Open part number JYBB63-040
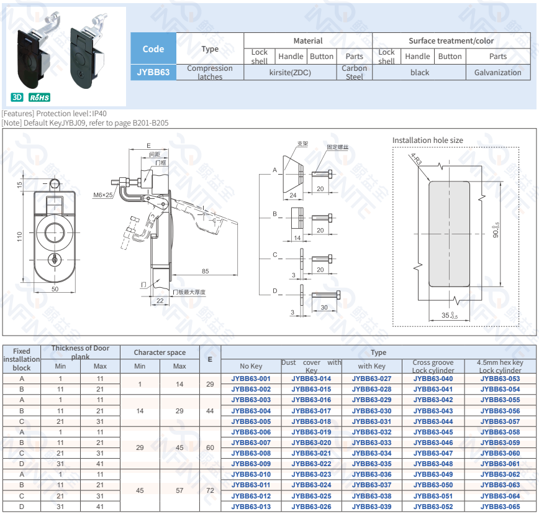The height and width of the screenshot is (514, 539). [x=433, y=379]
